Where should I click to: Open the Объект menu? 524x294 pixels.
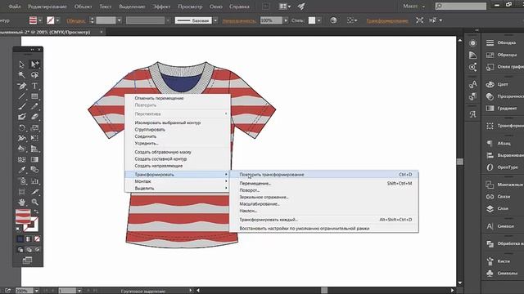[x=83, y=7]
